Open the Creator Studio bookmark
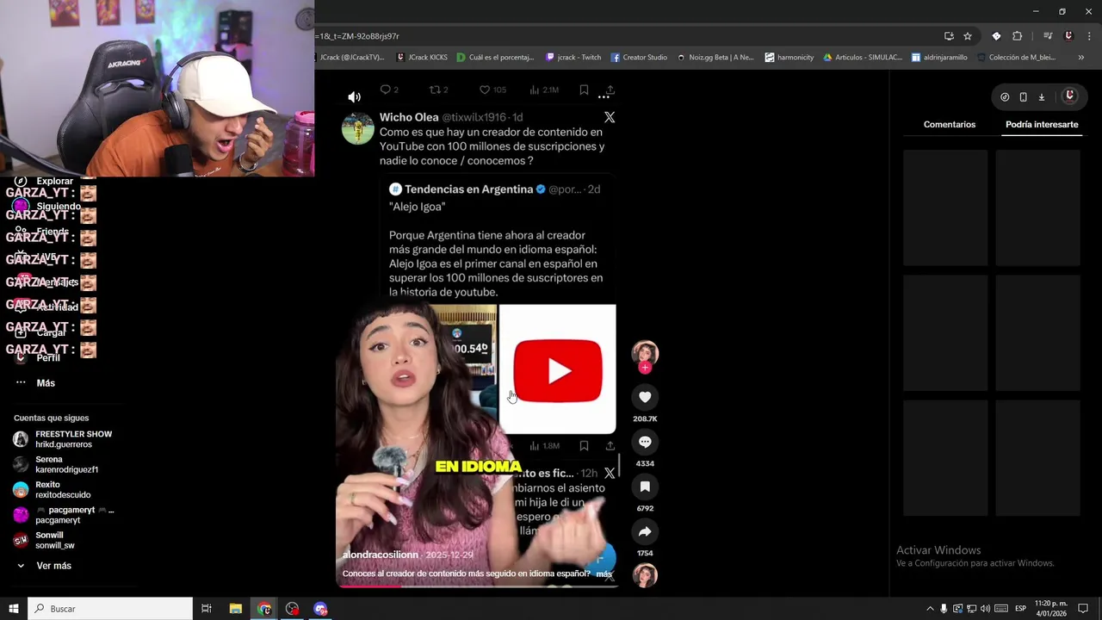This screenshot has width=1102, height=620. pos(639,58)
